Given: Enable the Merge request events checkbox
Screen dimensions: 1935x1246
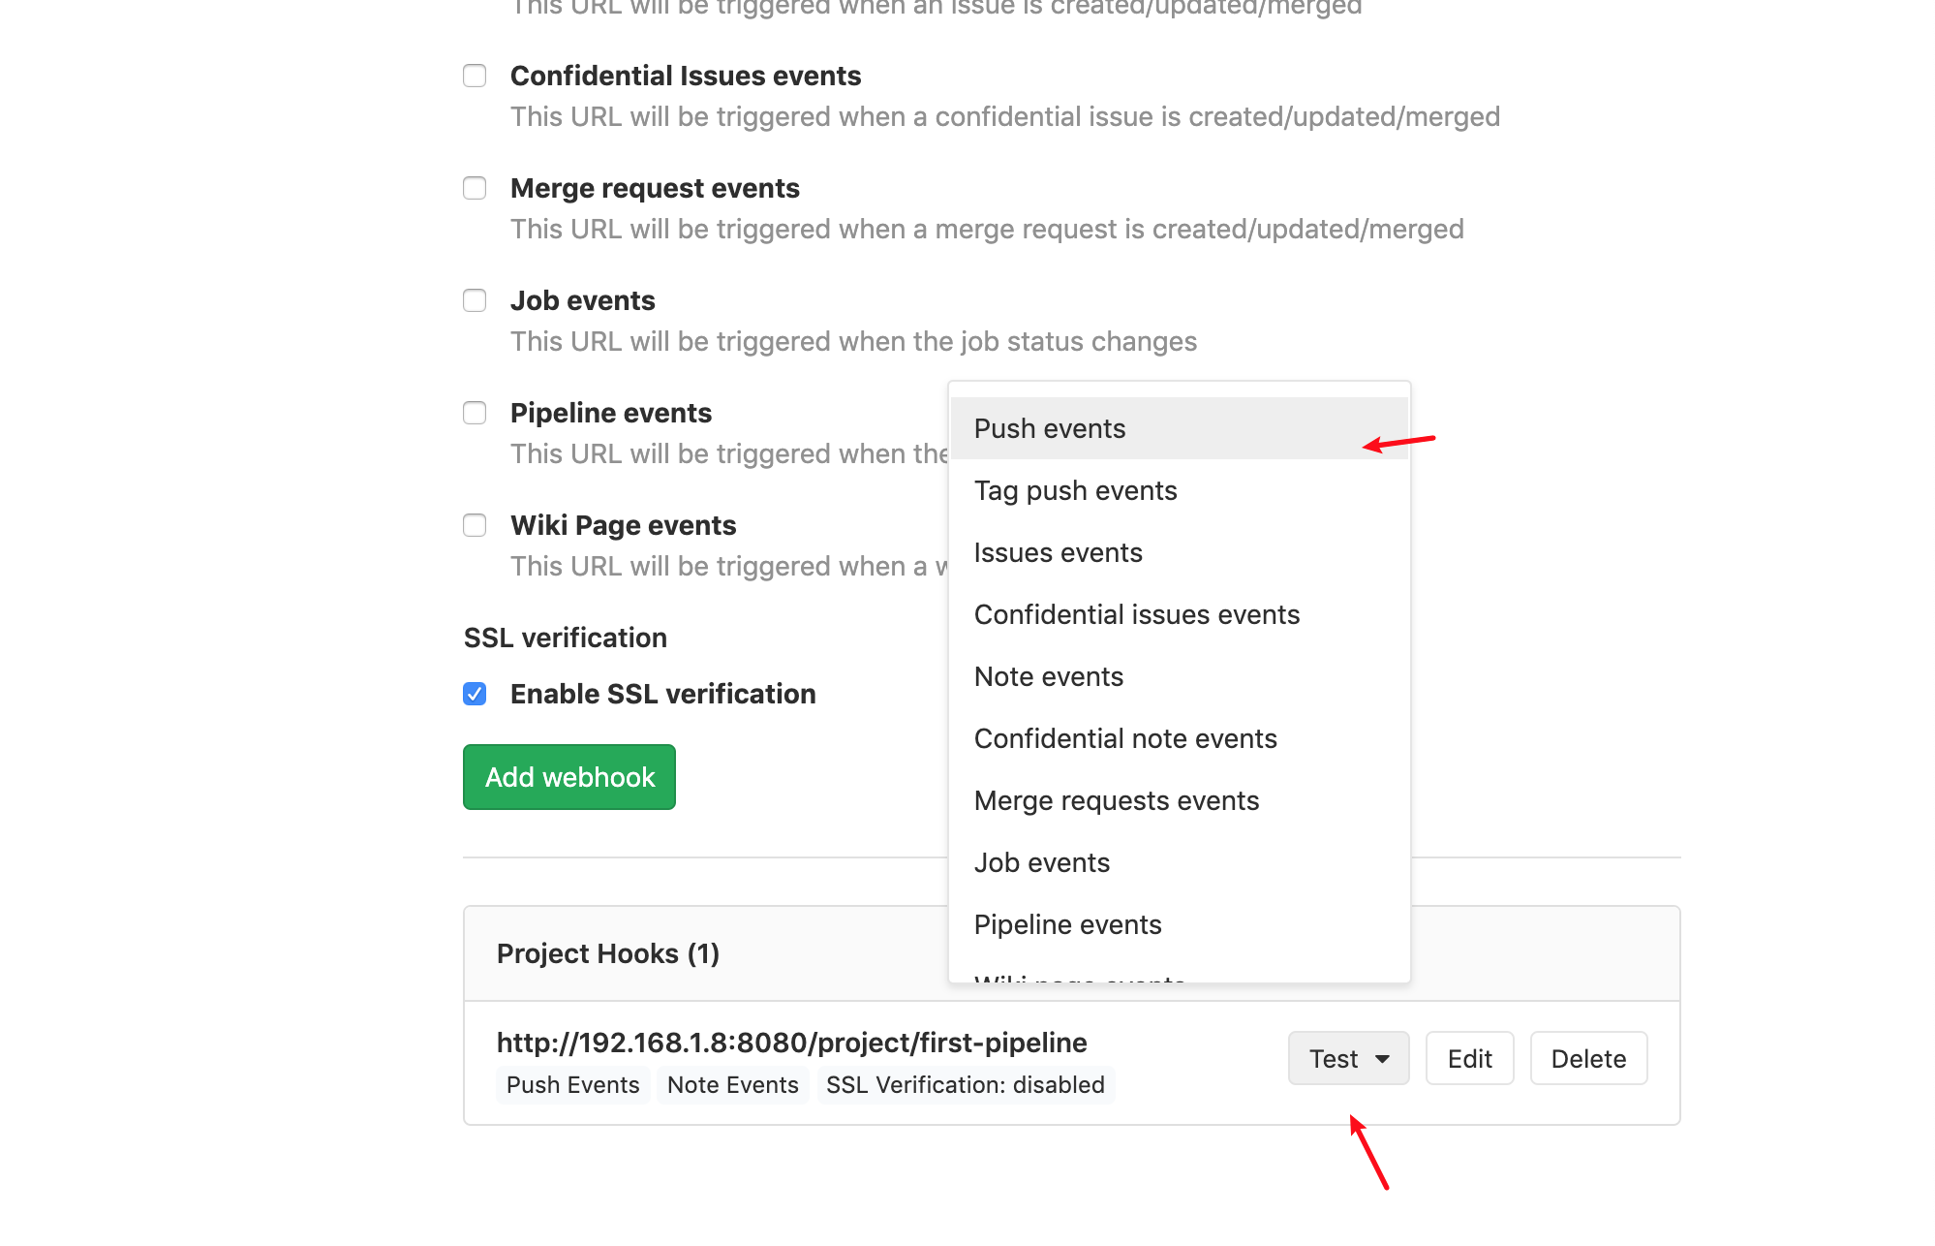Looking at the screenshot, I should pos(475,188).
